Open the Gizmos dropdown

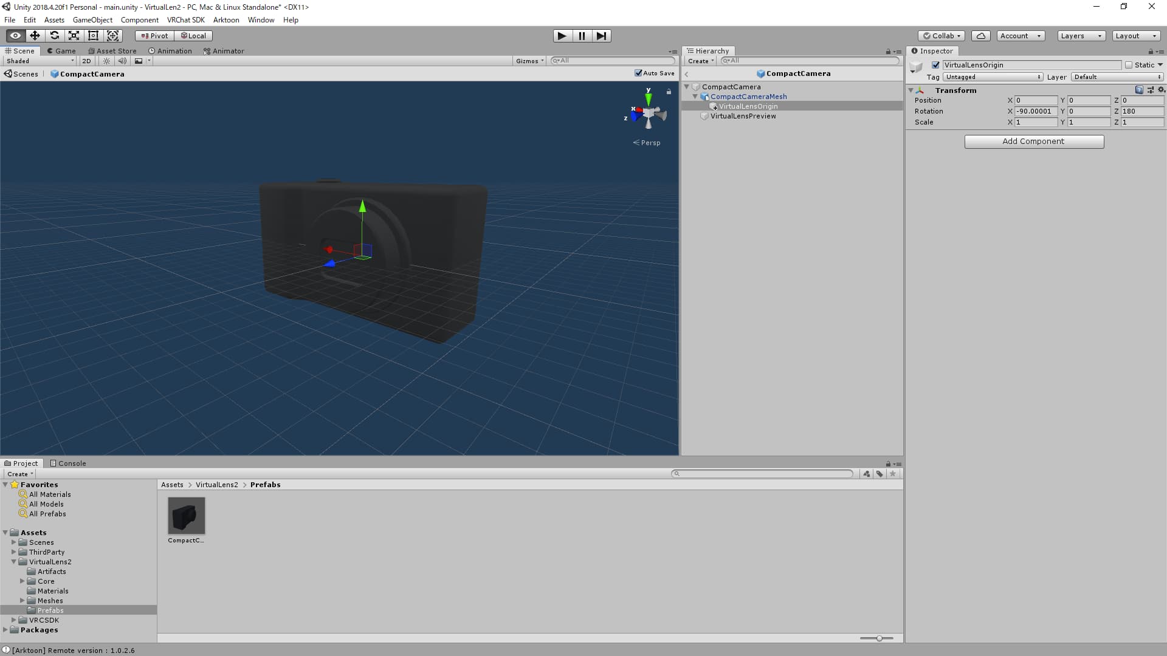pyautogui.click(x=529, y=61)
